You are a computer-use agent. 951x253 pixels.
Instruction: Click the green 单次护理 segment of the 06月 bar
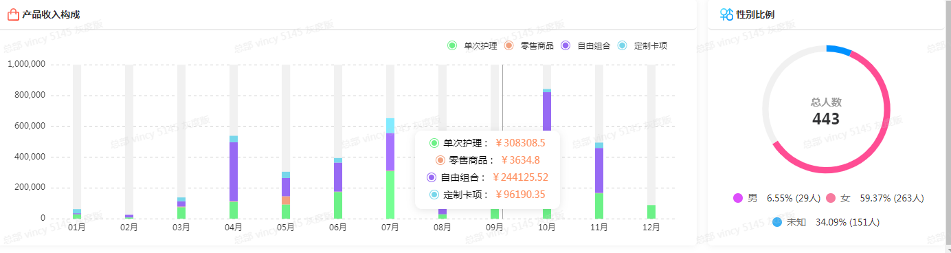(x=338, y=205)
